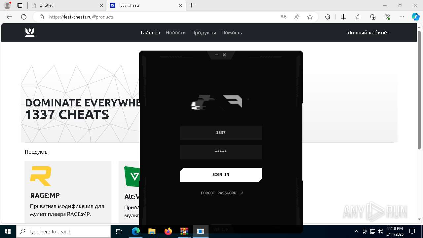Open Личный кабинет link
423x238 pixels.
pyautogui.click(x=368, y=32)
